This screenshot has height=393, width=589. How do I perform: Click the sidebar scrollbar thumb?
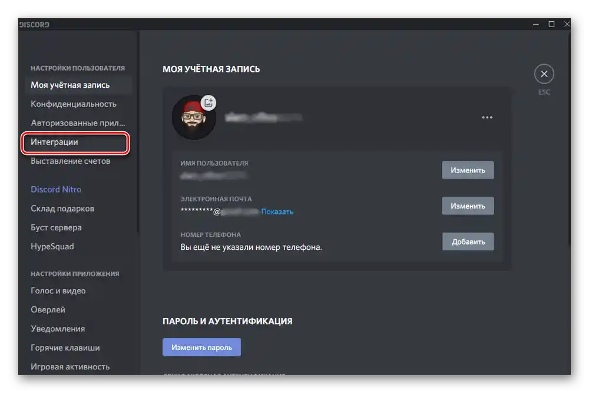pos(138,131)
